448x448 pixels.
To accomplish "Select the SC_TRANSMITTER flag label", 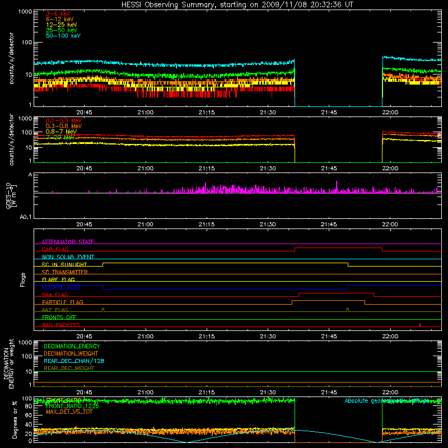I will (x=64, y=272).
